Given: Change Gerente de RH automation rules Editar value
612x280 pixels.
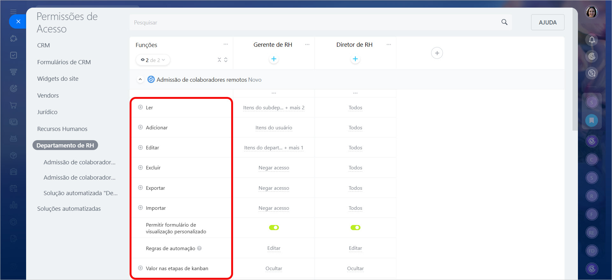Looking at the screenshot, I should (274, 248).
